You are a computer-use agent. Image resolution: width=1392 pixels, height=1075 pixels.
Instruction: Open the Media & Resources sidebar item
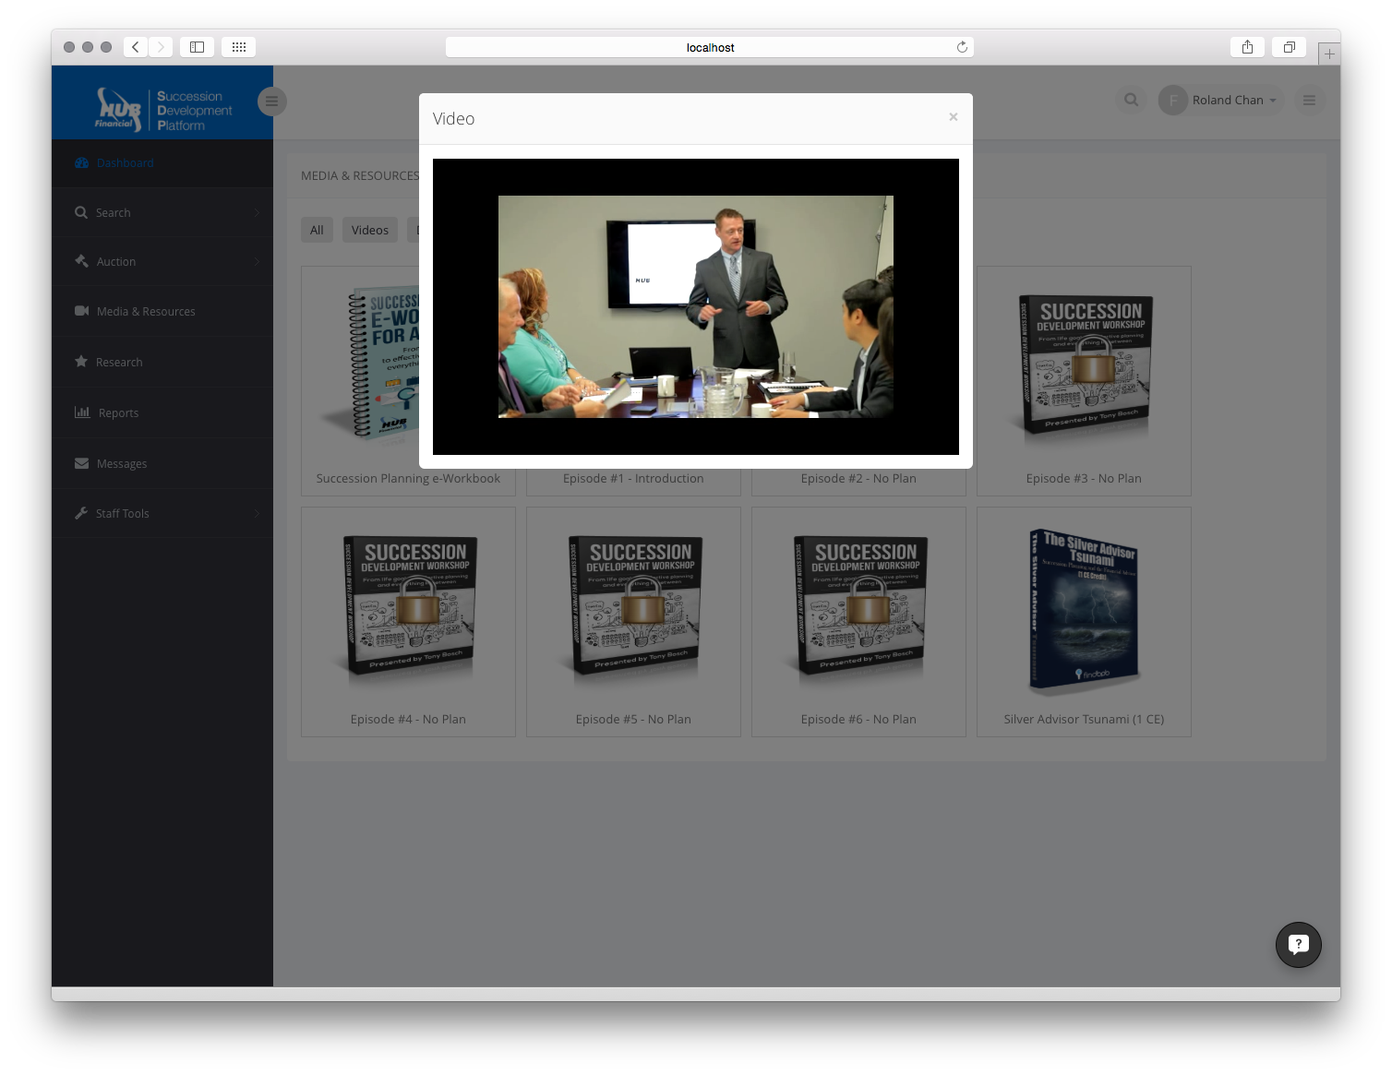[145, 312]
